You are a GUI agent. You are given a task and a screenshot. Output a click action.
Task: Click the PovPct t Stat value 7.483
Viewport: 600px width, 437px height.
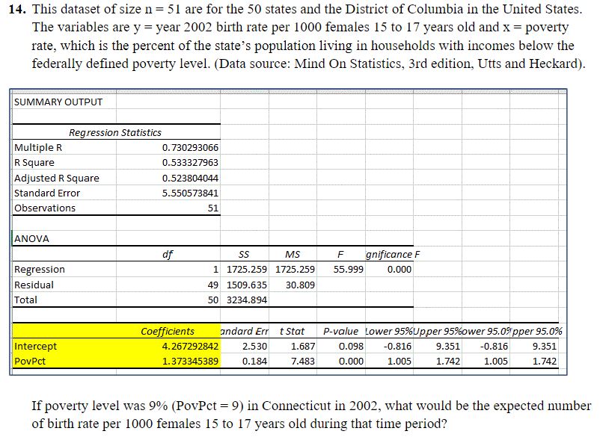tap(296, 361)
